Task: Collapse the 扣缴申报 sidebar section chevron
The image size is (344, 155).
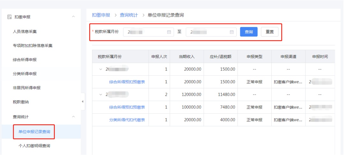Action: 74,17
